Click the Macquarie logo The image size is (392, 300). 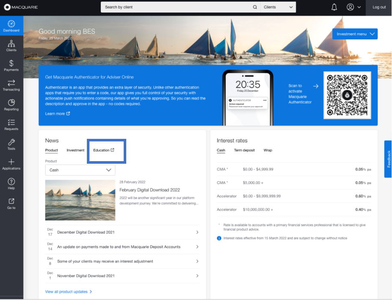point(21,7)
